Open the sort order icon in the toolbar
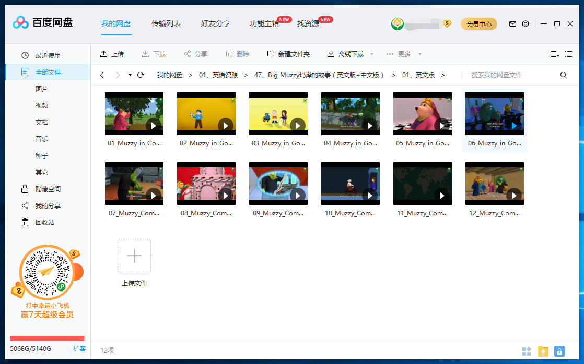This screenshot has width=584, height=364. [555, 54]
